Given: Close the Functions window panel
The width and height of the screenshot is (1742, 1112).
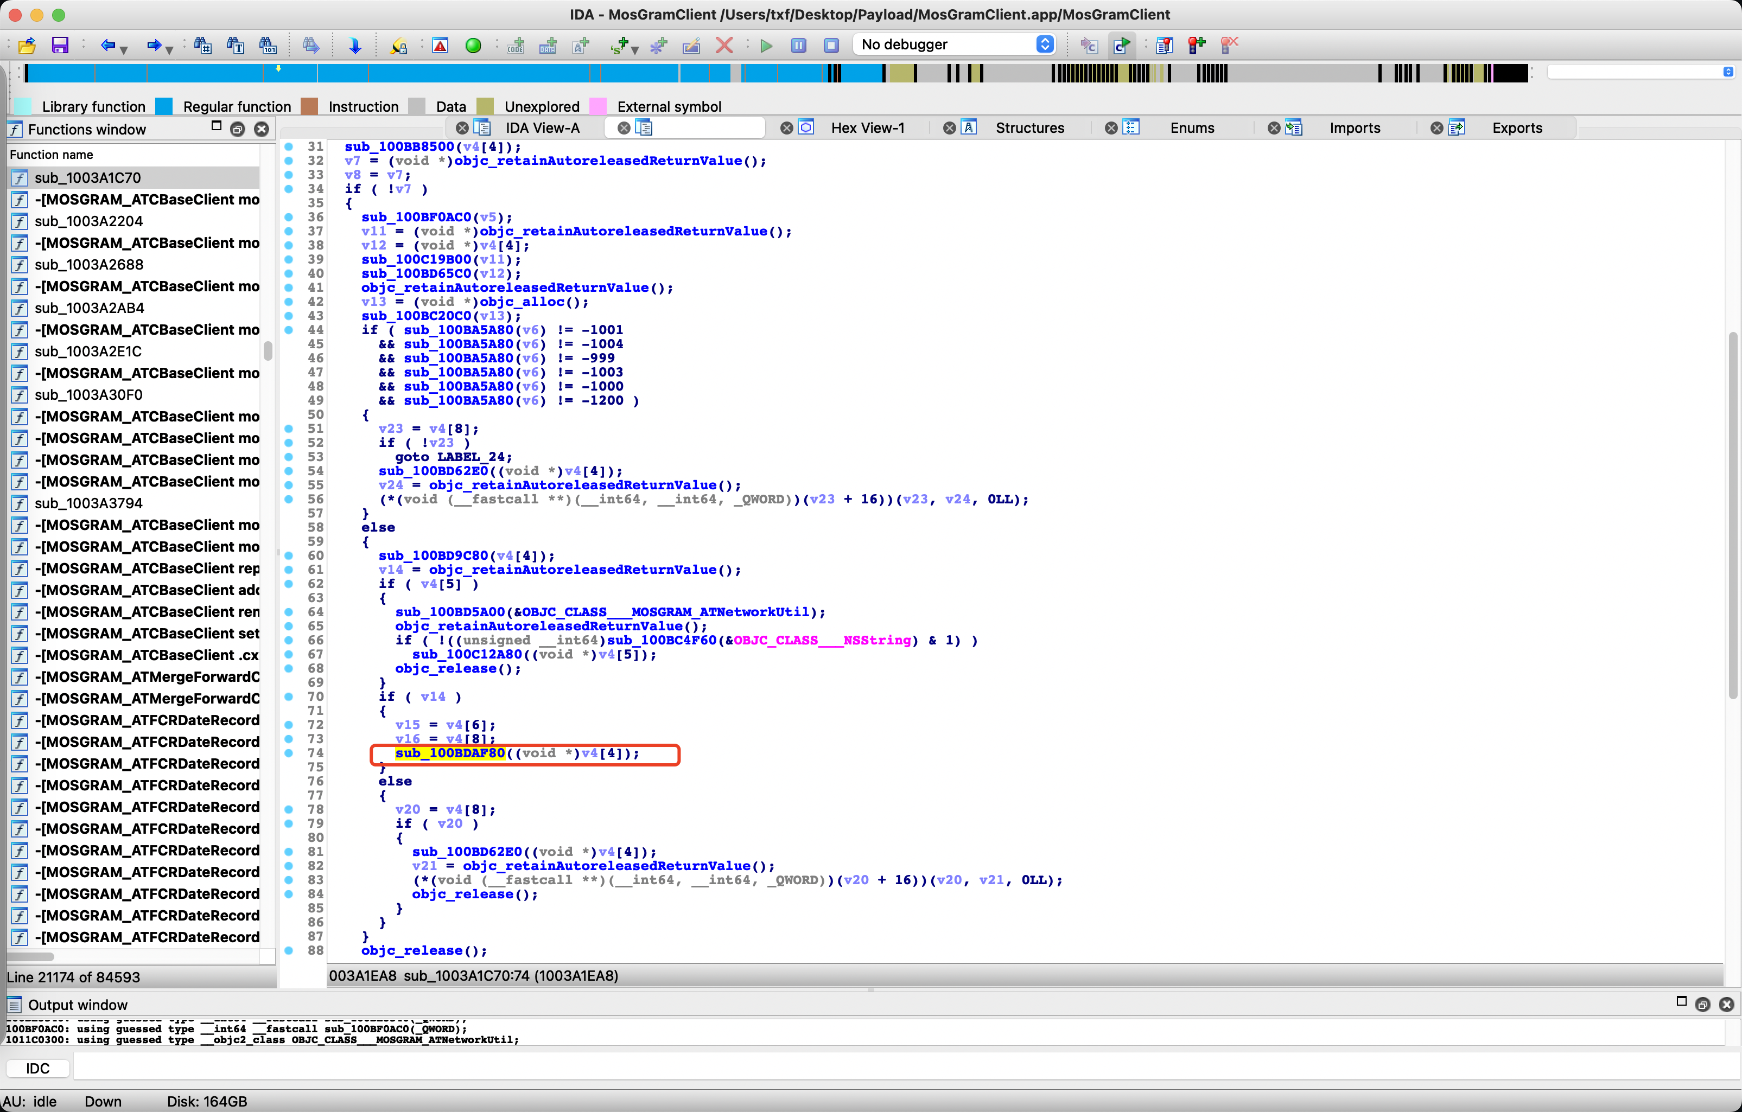Looking at the screenshot, I should tap(262, 130).
